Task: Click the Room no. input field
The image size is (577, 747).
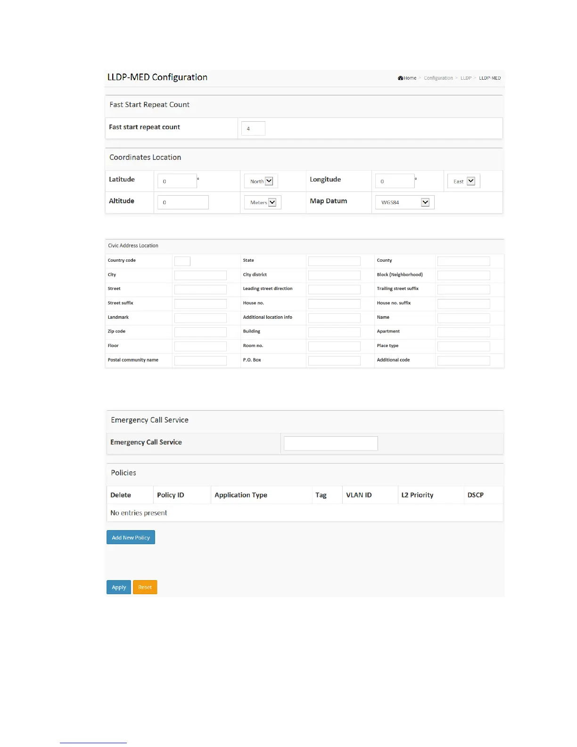Action: [x=334, y=346]
